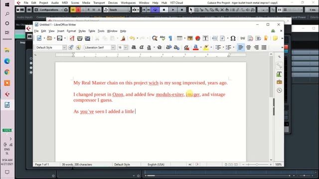The height and width of the screenshot is (179, 319).
Task: Click the Undo arrow icon
Action: (132, 38)
